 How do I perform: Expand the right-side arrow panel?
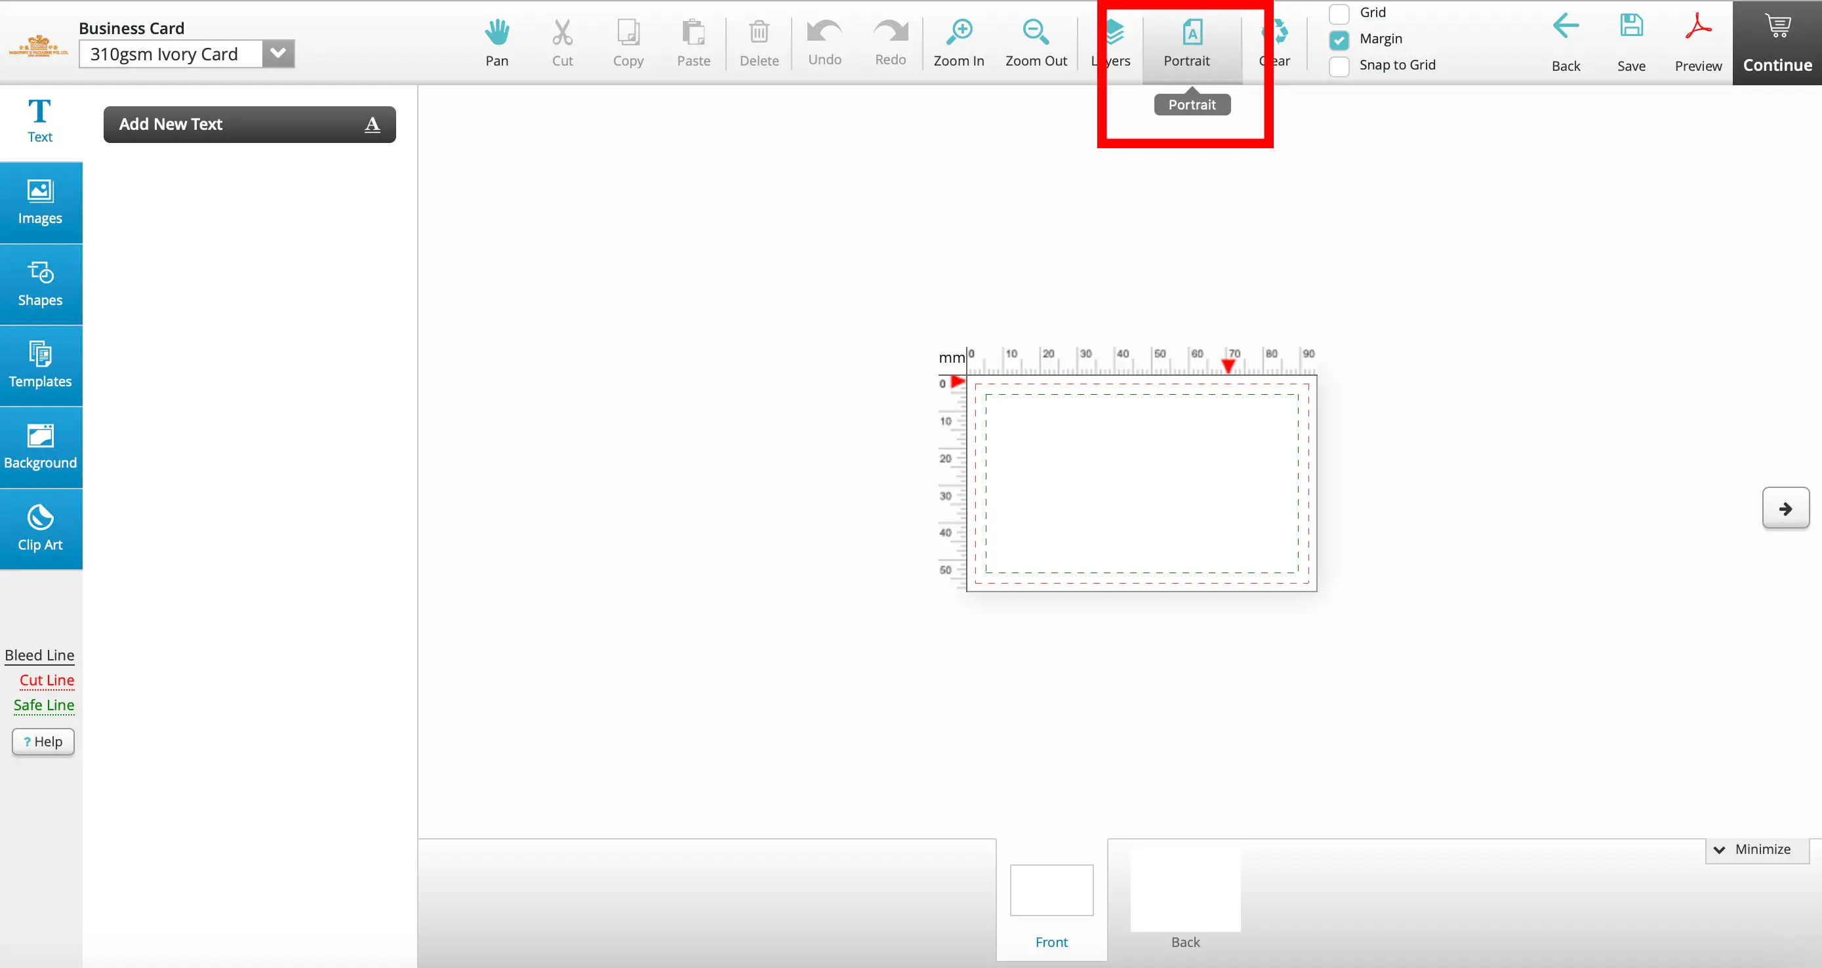click(1785, 508)
